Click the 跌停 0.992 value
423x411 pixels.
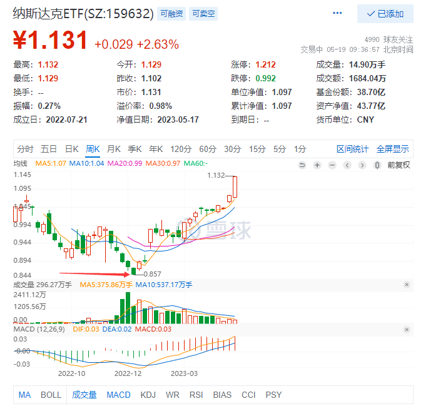click(265, 78)
